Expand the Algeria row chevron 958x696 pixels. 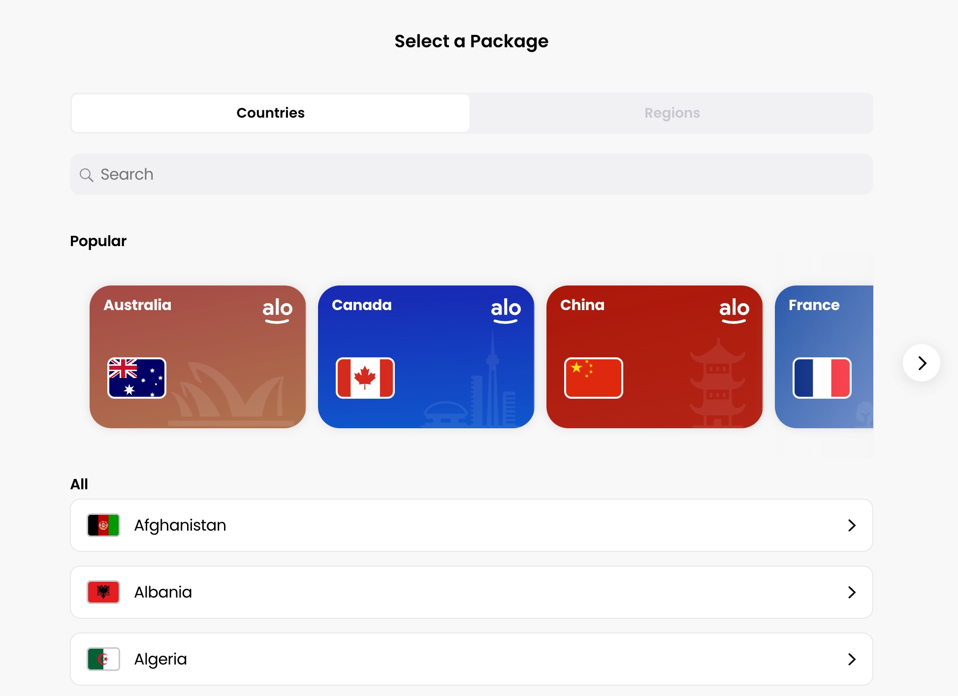click(852, 659)
